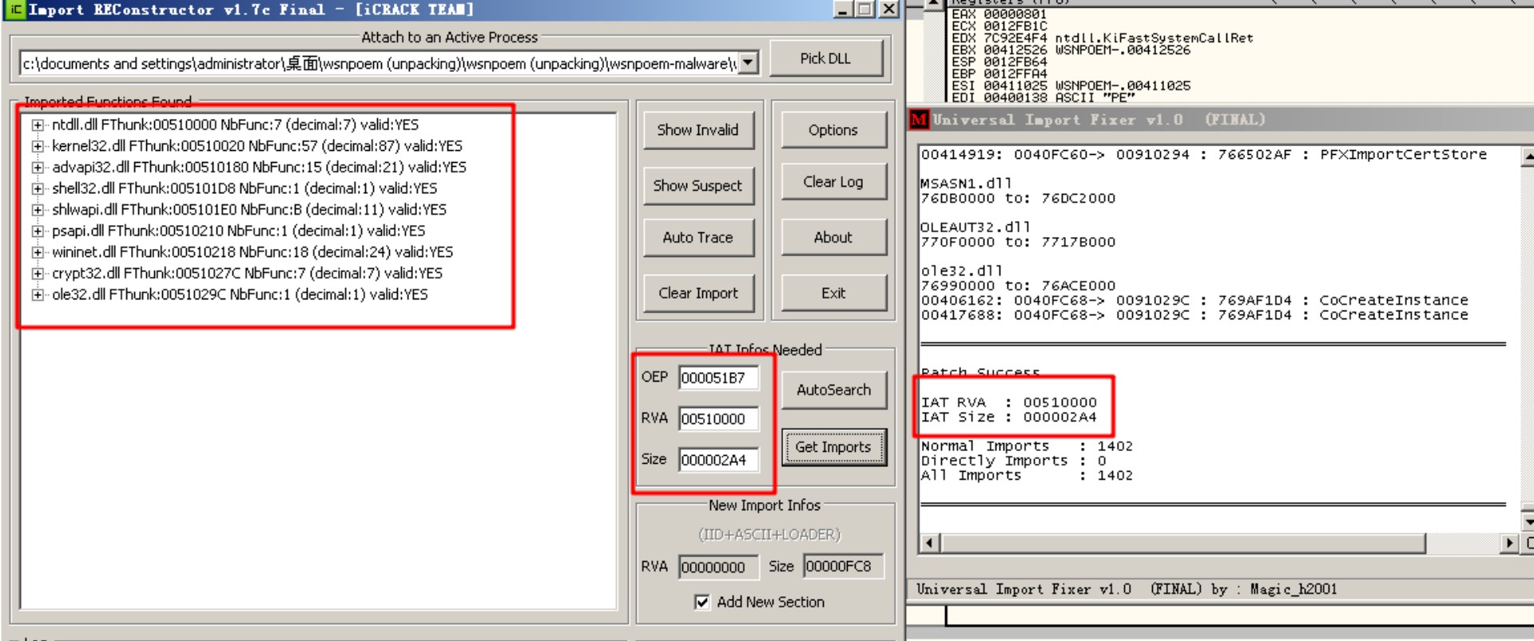The height and width of the screenshot is (641, 1534).
Task: Click the Show Invalid button
Action: point(697,130)
